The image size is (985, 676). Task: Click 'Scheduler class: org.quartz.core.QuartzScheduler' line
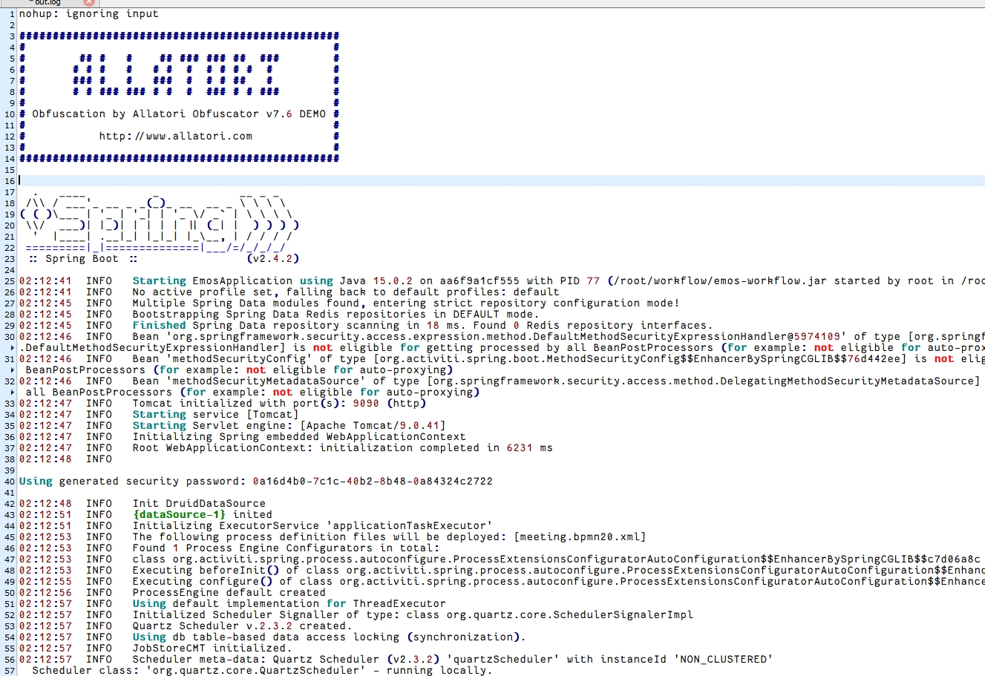(262, 670)
